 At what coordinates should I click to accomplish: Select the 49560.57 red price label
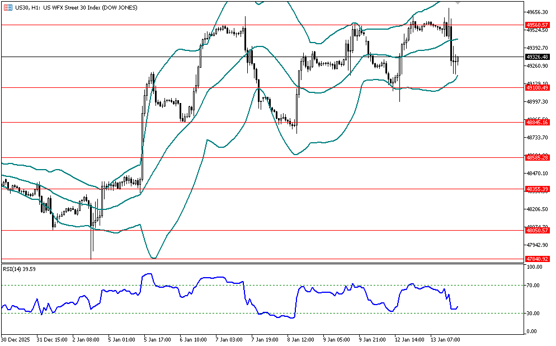point(538,25)
